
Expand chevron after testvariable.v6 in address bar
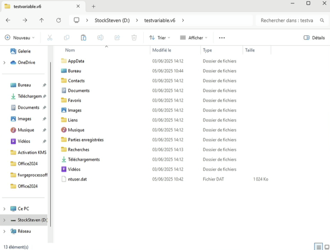coord(183,20)
